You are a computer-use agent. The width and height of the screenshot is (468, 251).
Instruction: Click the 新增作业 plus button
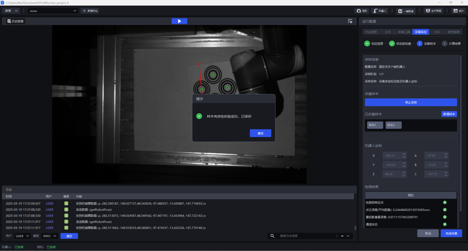[x=90, y=11]
